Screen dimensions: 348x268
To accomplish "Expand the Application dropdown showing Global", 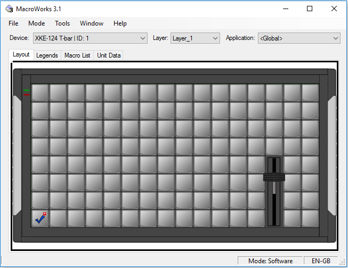I will 299,38.
